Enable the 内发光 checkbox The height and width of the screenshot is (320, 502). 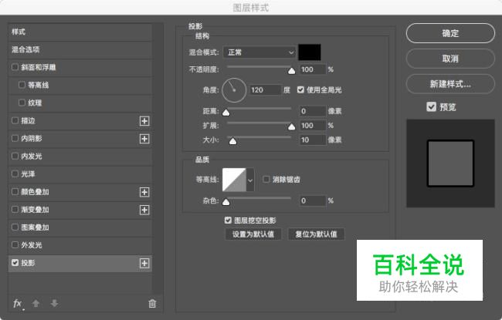[x=15, y=156]
